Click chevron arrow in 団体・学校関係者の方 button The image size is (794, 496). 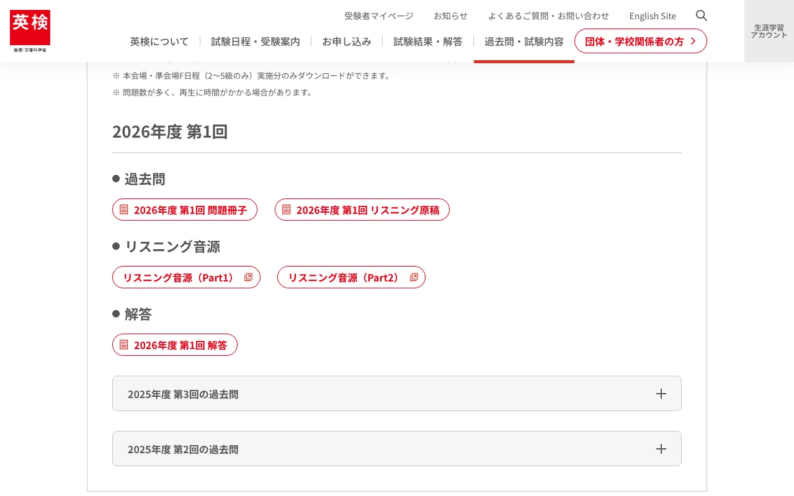[693, 41]
